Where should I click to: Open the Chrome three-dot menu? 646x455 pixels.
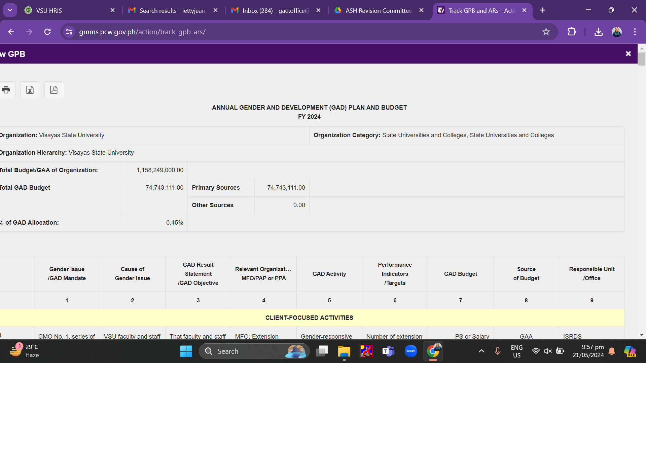tap(635, 32)
